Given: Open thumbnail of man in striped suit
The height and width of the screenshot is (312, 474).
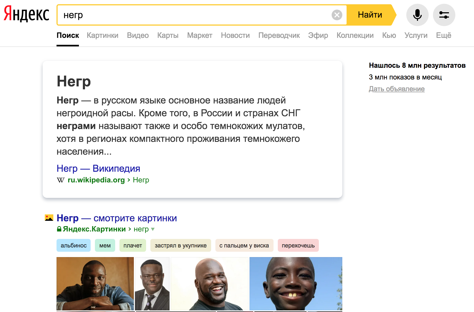Looking at the screenshot, I should (x=152, y=284).
